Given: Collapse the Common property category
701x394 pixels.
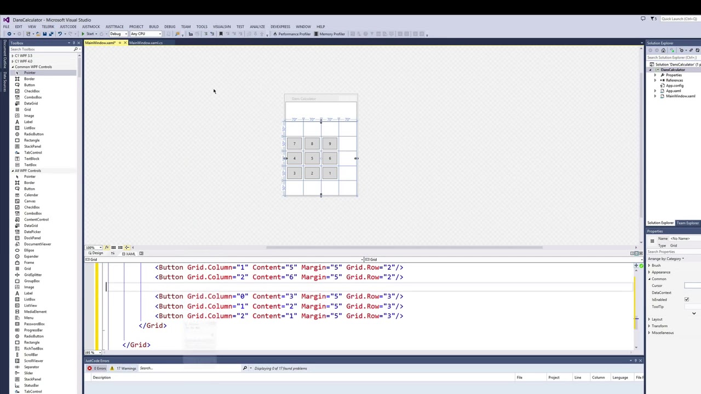Looking at the screenshot, I should point(650,279).
